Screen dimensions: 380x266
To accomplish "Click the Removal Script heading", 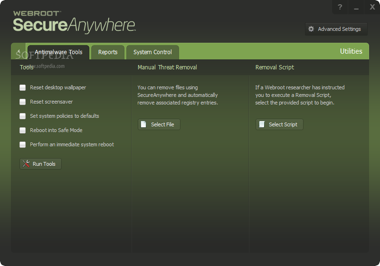I will (x=275, y=67).
